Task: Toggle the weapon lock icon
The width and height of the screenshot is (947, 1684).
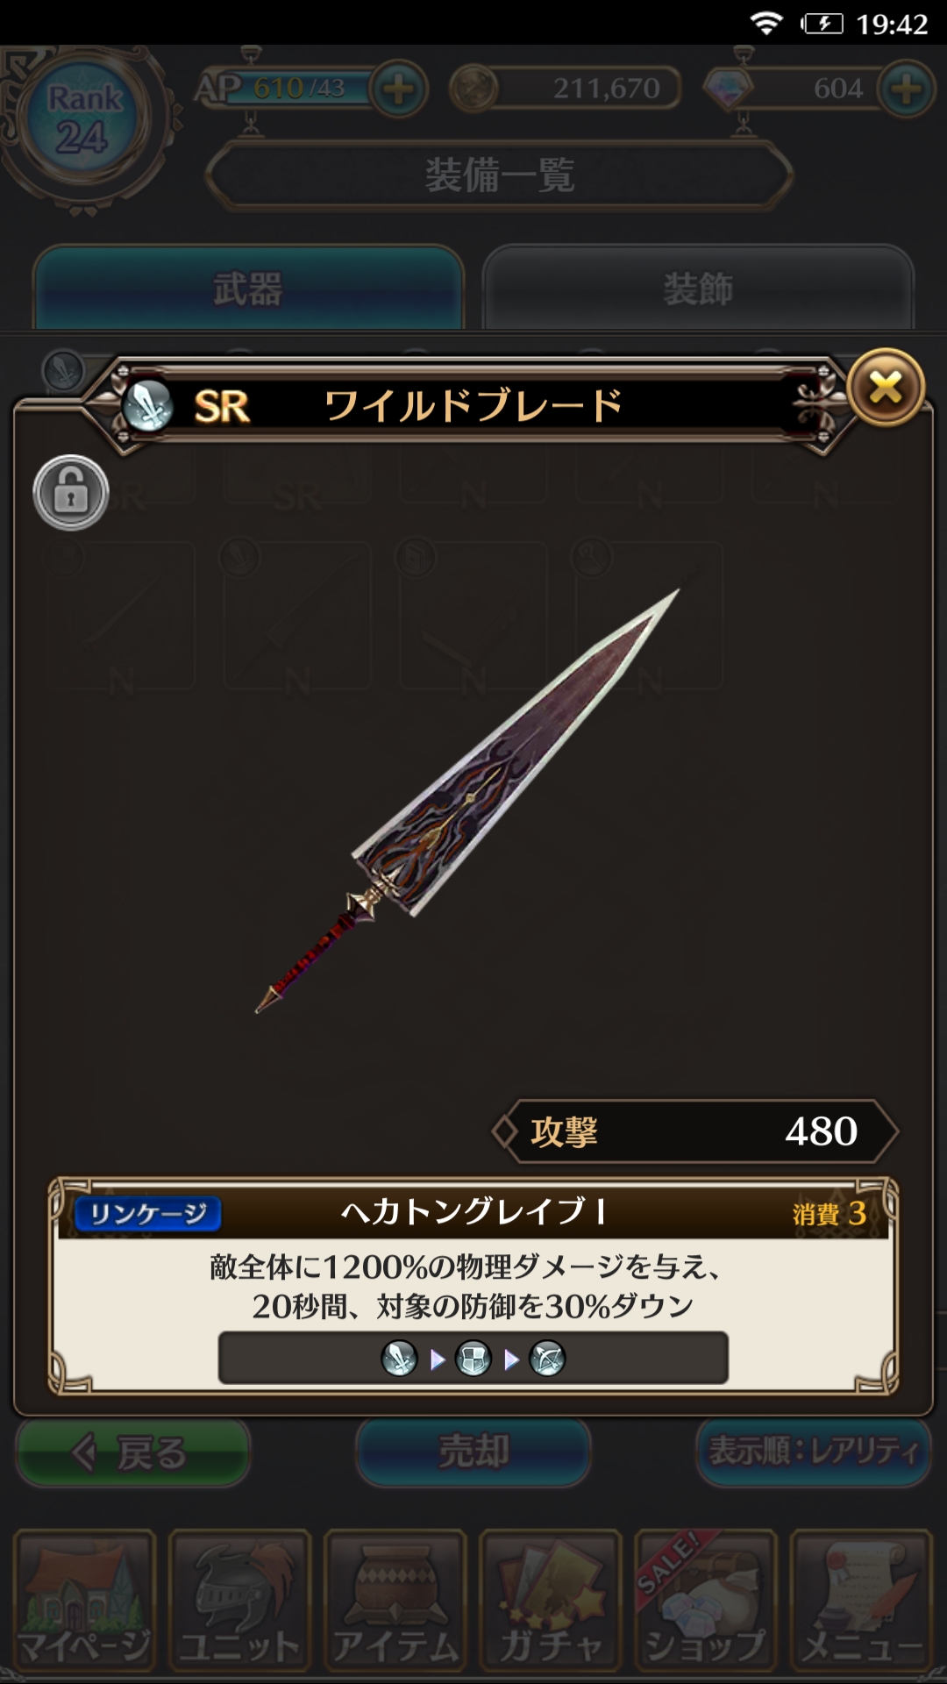Action: click(71, 493)
